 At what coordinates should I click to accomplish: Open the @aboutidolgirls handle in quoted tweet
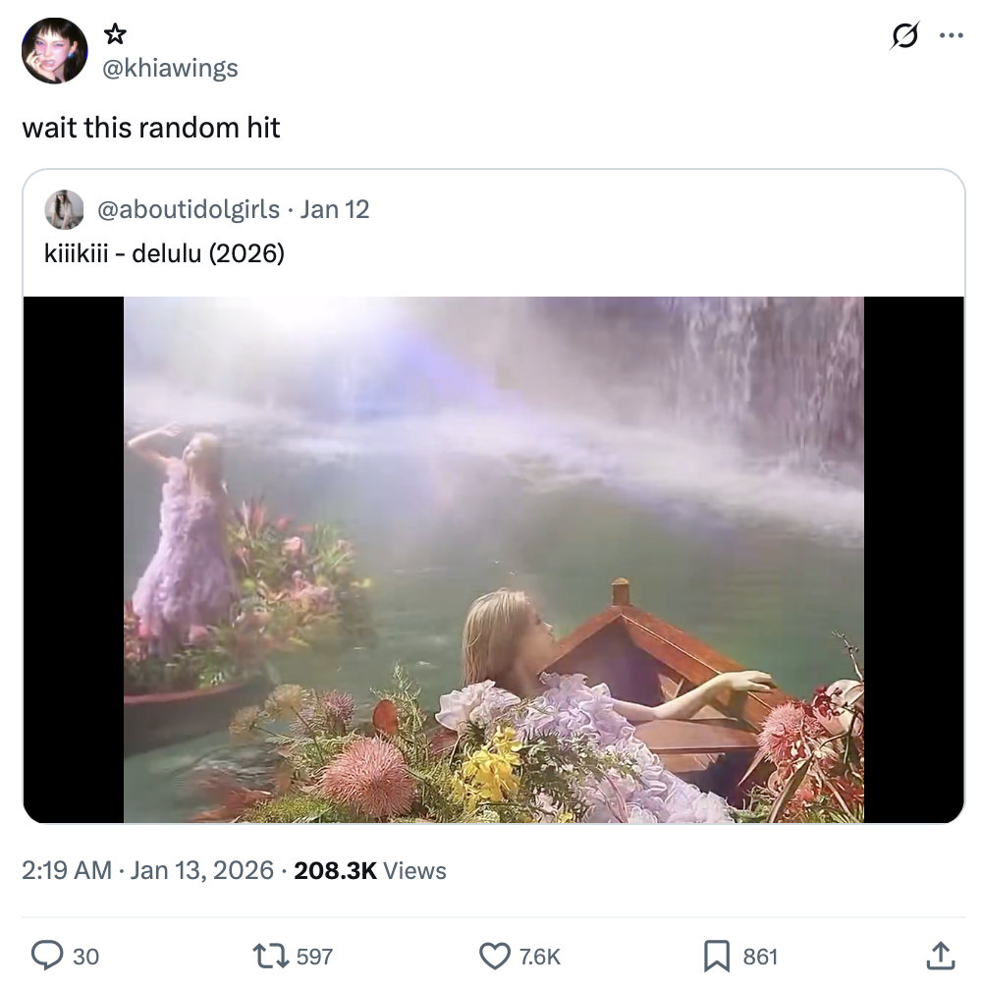[x=189, y=209]
